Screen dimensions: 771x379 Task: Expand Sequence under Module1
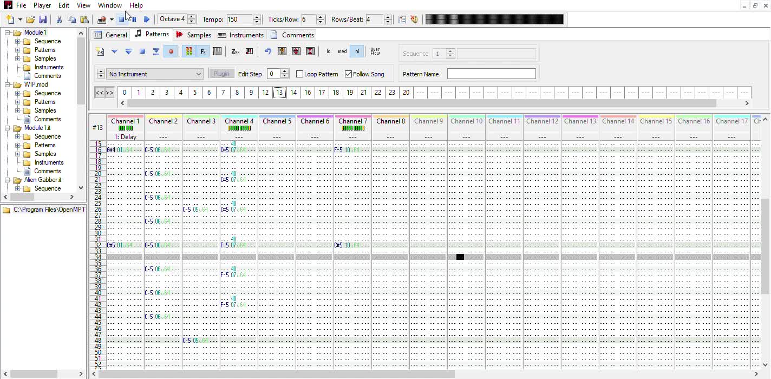17,41
